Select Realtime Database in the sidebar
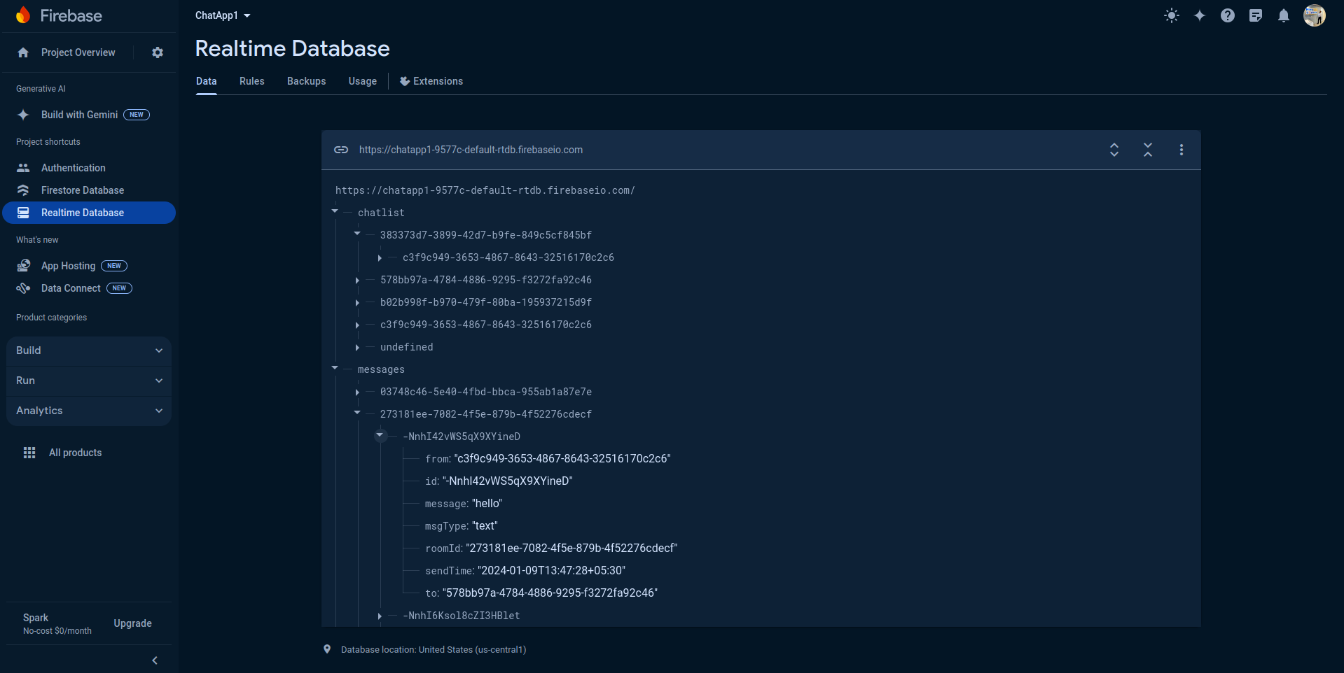 (x=82, y=212)
